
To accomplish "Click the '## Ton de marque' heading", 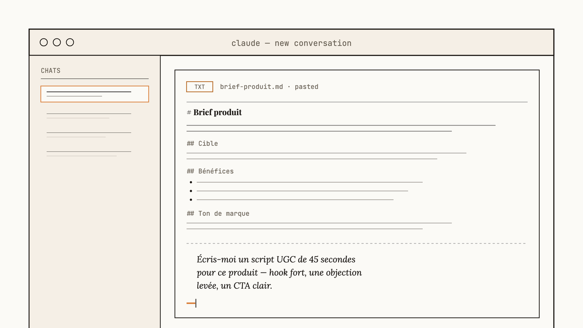I will coord(218,213).
